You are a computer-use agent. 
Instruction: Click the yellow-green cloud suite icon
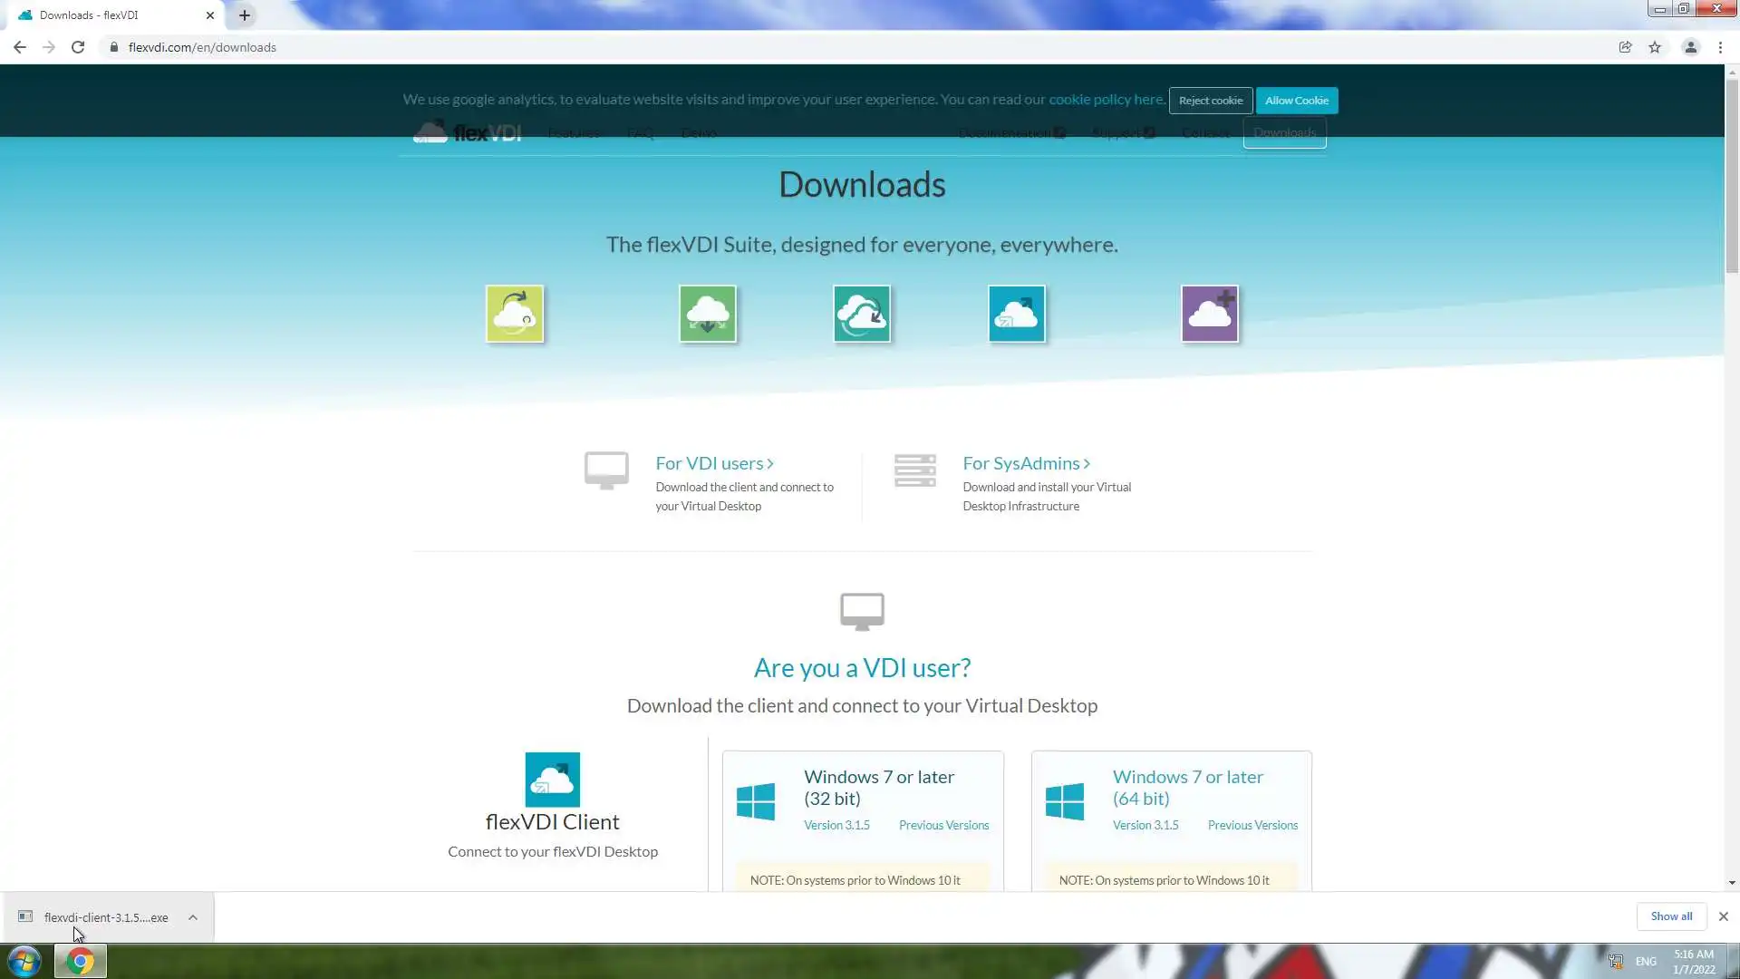click(515, 314)
